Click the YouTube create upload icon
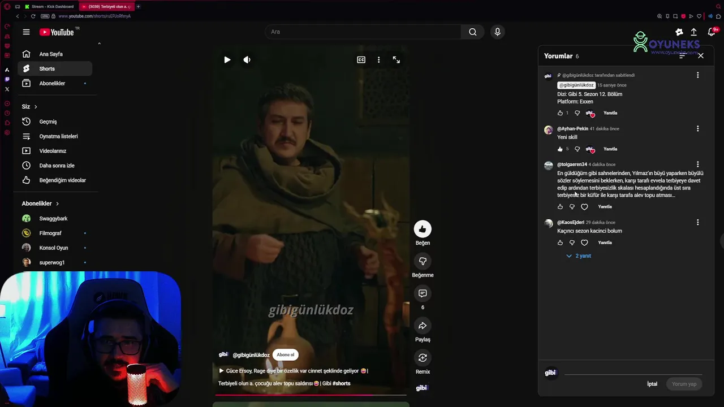 tap(693, 32)
